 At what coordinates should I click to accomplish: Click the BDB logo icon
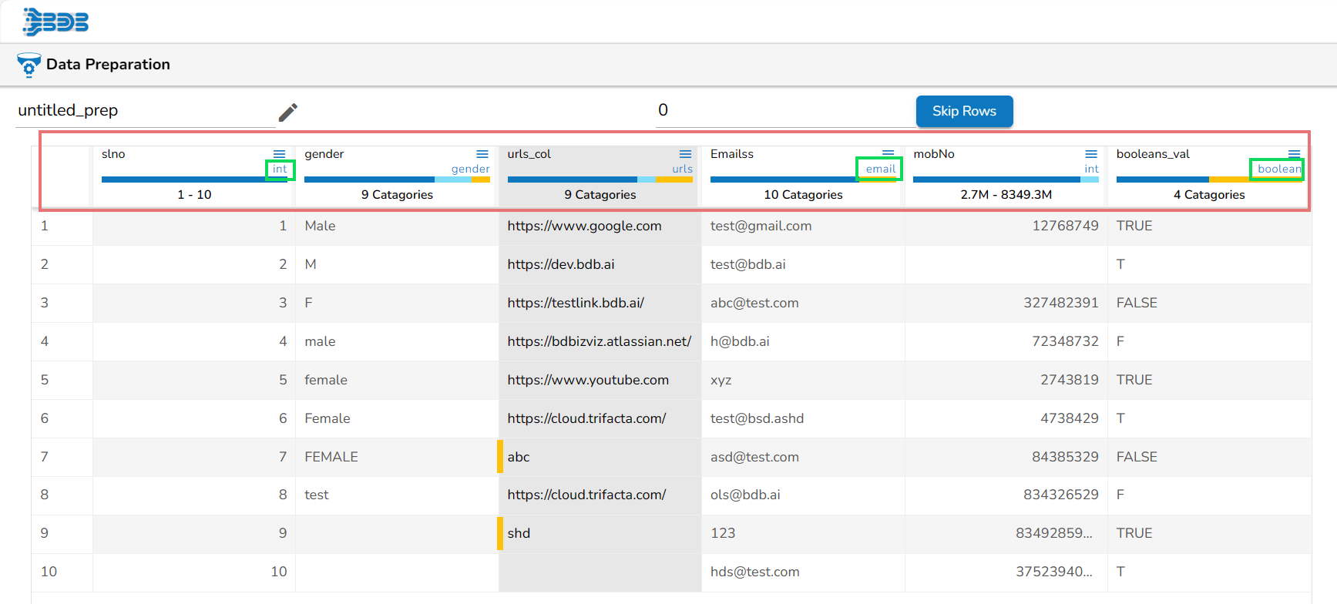[55, 22]
